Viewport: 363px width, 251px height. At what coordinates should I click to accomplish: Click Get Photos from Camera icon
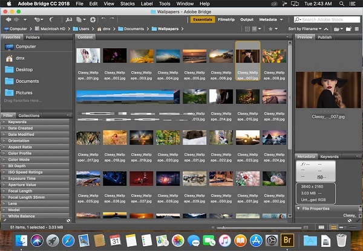click(69, 20)
